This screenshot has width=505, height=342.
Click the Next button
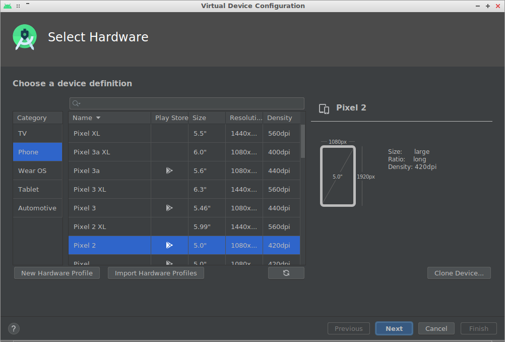coord(394,328)
